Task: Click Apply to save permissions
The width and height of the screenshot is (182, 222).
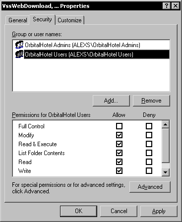Action: [x=159, y=211]
